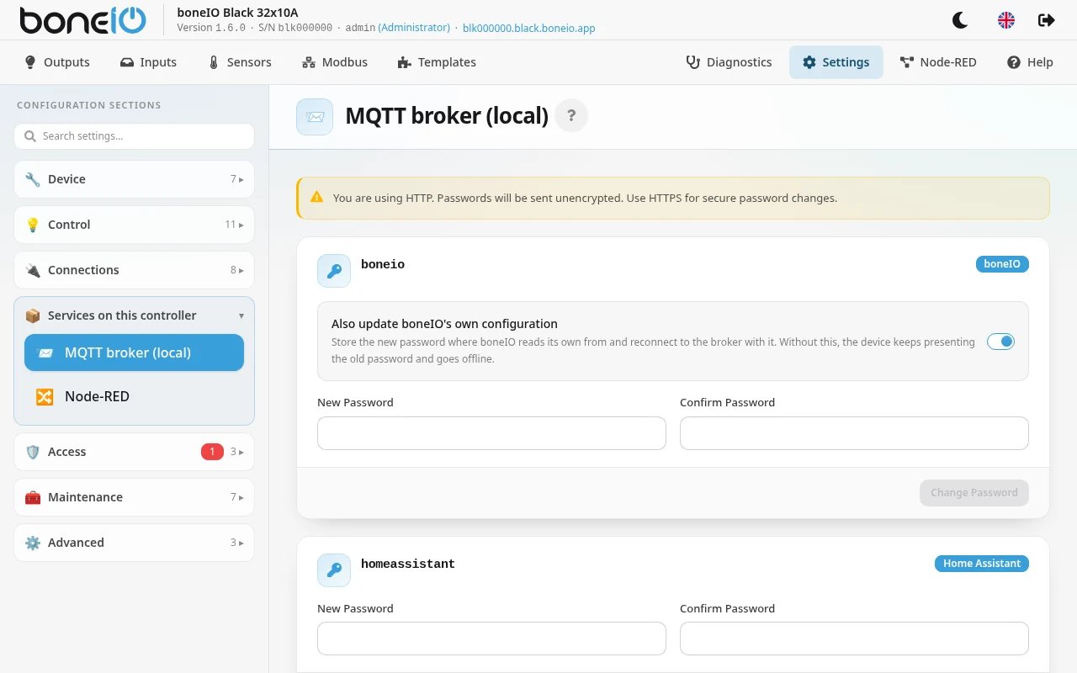Click the Control lightbulb icon

(x=33, y=225)
